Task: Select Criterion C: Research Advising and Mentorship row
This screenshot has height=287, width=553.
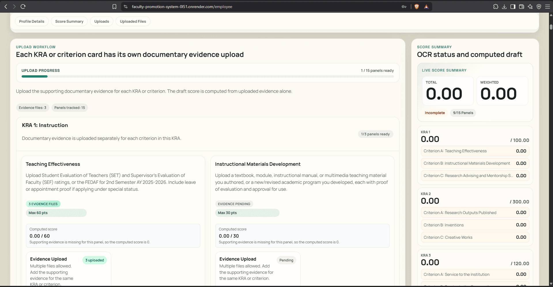Action: pos(475,176)
